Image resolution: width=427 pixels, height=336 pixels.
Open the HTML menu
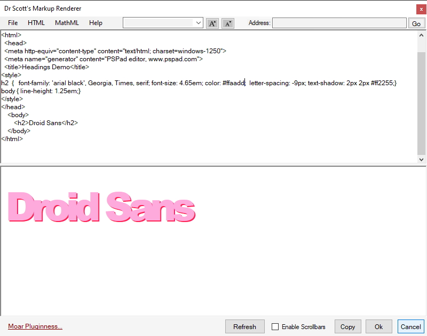point(36,23)
